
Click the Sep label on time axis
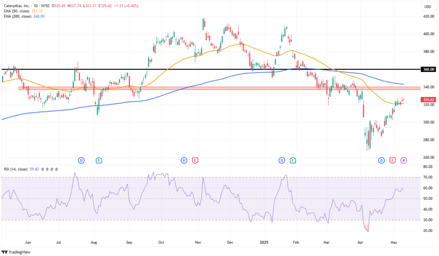pos(129,243)
